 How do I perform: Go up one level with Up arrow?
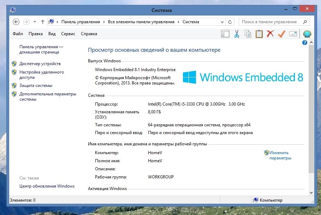click(x=43, y=22)
